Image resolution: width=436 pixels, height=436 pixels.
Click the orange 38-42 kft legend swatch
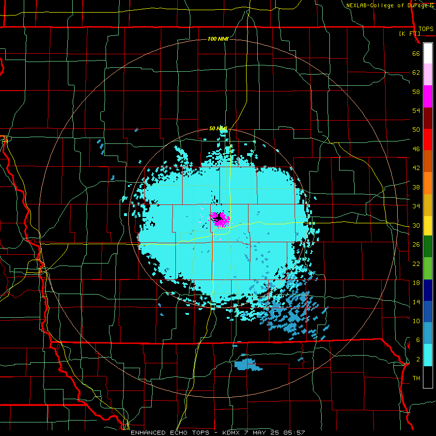(x=428, y=183)
